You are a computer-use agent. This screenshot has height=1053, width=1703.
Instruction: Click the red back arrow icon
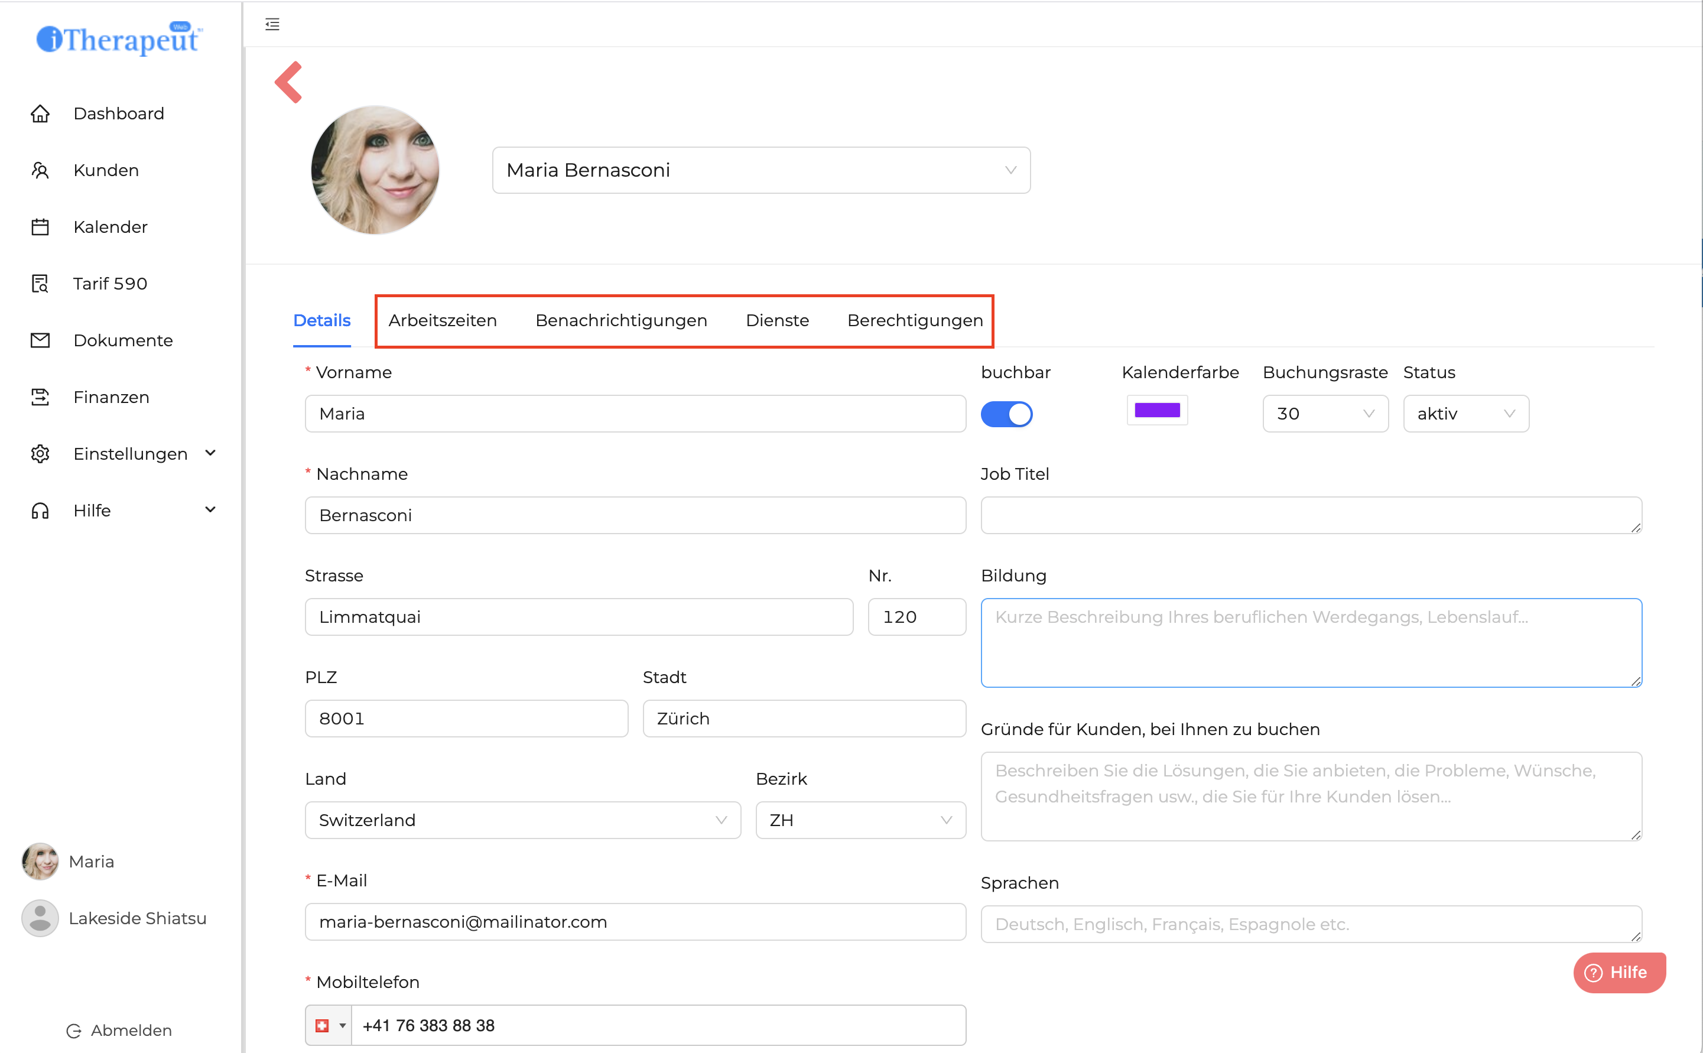289,82
